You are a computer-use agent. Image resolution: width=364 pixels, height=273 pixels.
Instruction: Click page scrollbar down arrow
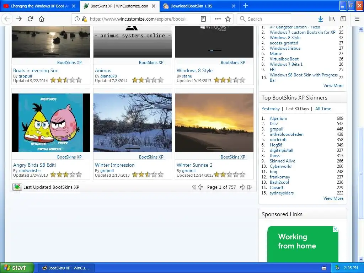[361, 259]
